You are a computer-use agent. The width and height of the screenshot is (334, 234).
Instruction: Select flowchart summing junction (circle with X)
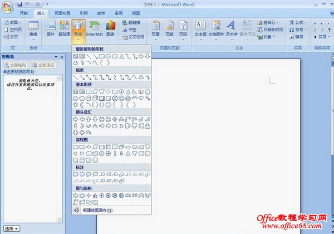click(102, 154)
